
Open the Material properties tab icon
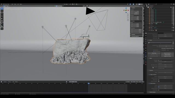pyautogui.click(x=146, y=62)
